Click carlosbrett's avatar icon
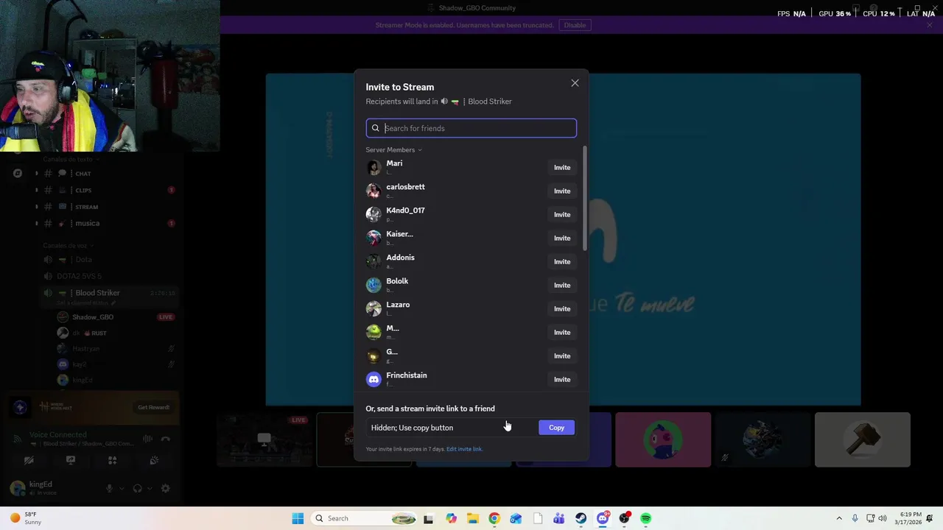Screen dimensions: 943x530 click(x=374, y=191)
